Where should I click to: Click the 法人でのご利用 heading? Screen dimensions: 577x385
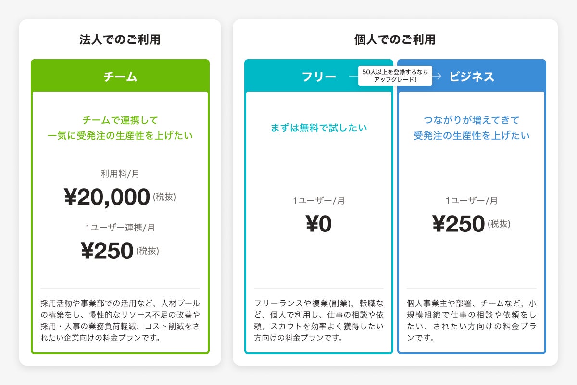120,39
